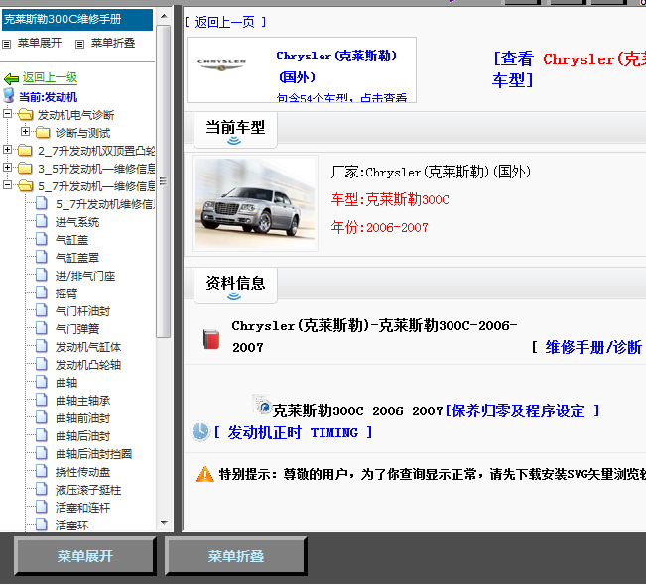Click the Chrysler logo image
The image size is (646, 585).
[x=221, y=65]
